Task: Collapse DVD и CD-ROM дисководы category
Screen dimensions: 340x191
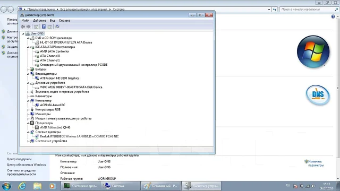Action: 28,38
